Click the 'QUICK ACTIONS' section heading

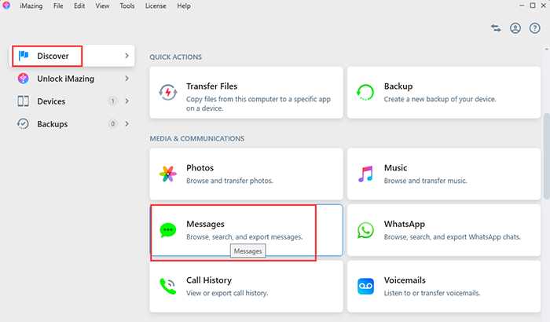[x=176, y=57]
